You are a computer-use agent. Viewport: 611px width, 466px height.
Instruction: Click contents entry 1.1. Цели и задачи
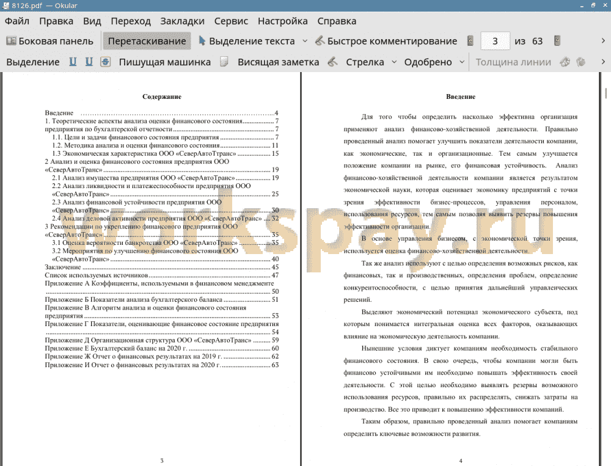(x=165, y=137)
